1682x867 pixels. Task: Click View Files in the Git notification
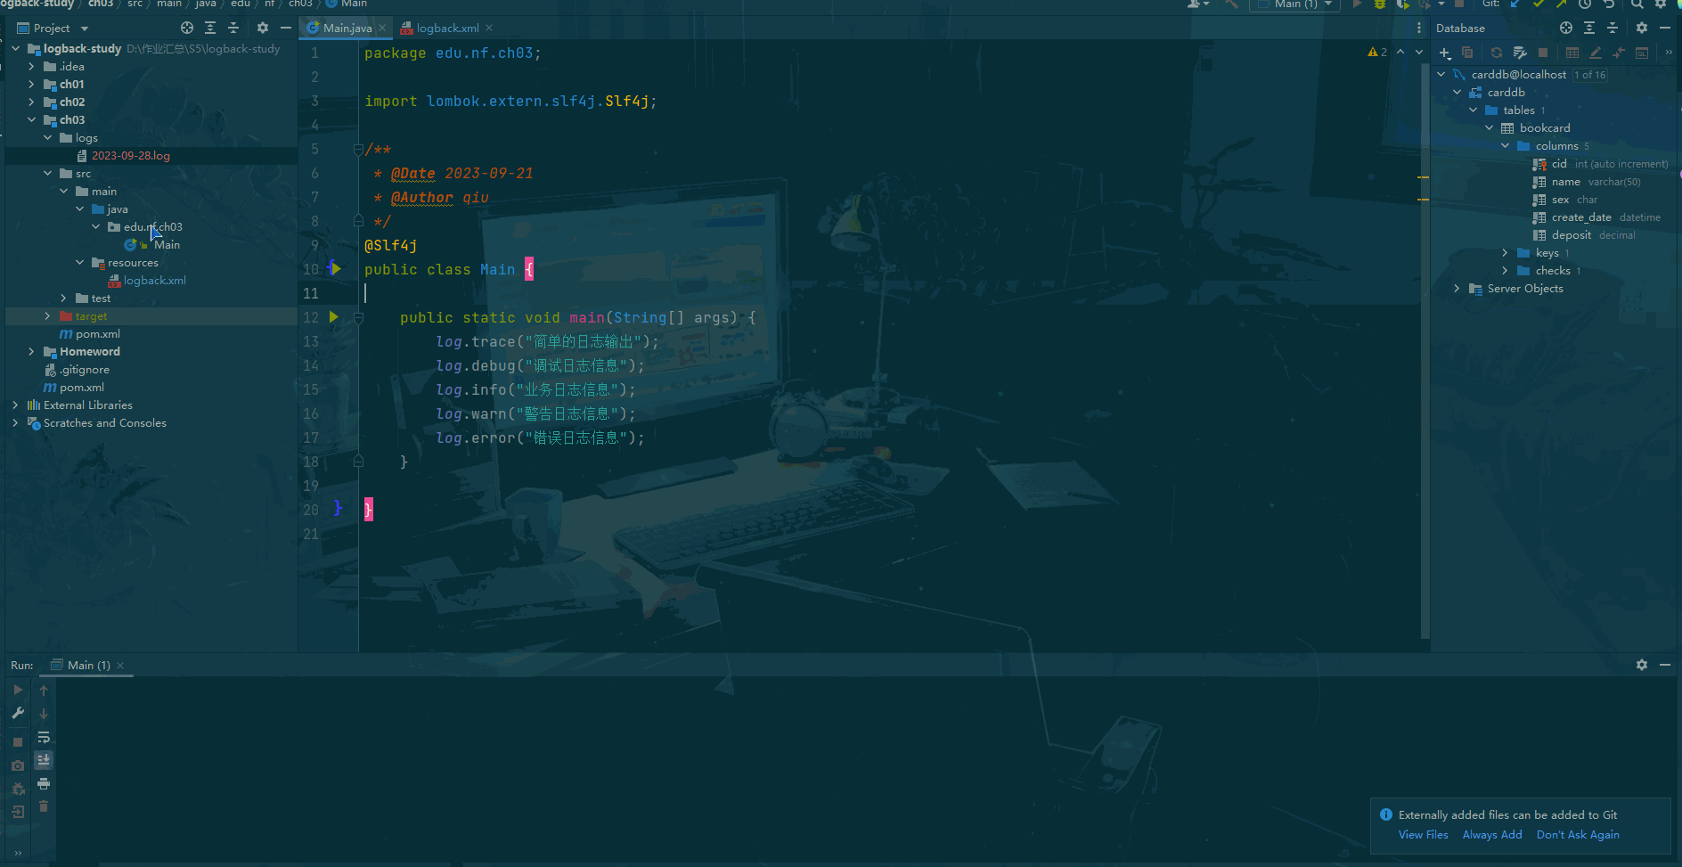click(x=1423, y=834)
